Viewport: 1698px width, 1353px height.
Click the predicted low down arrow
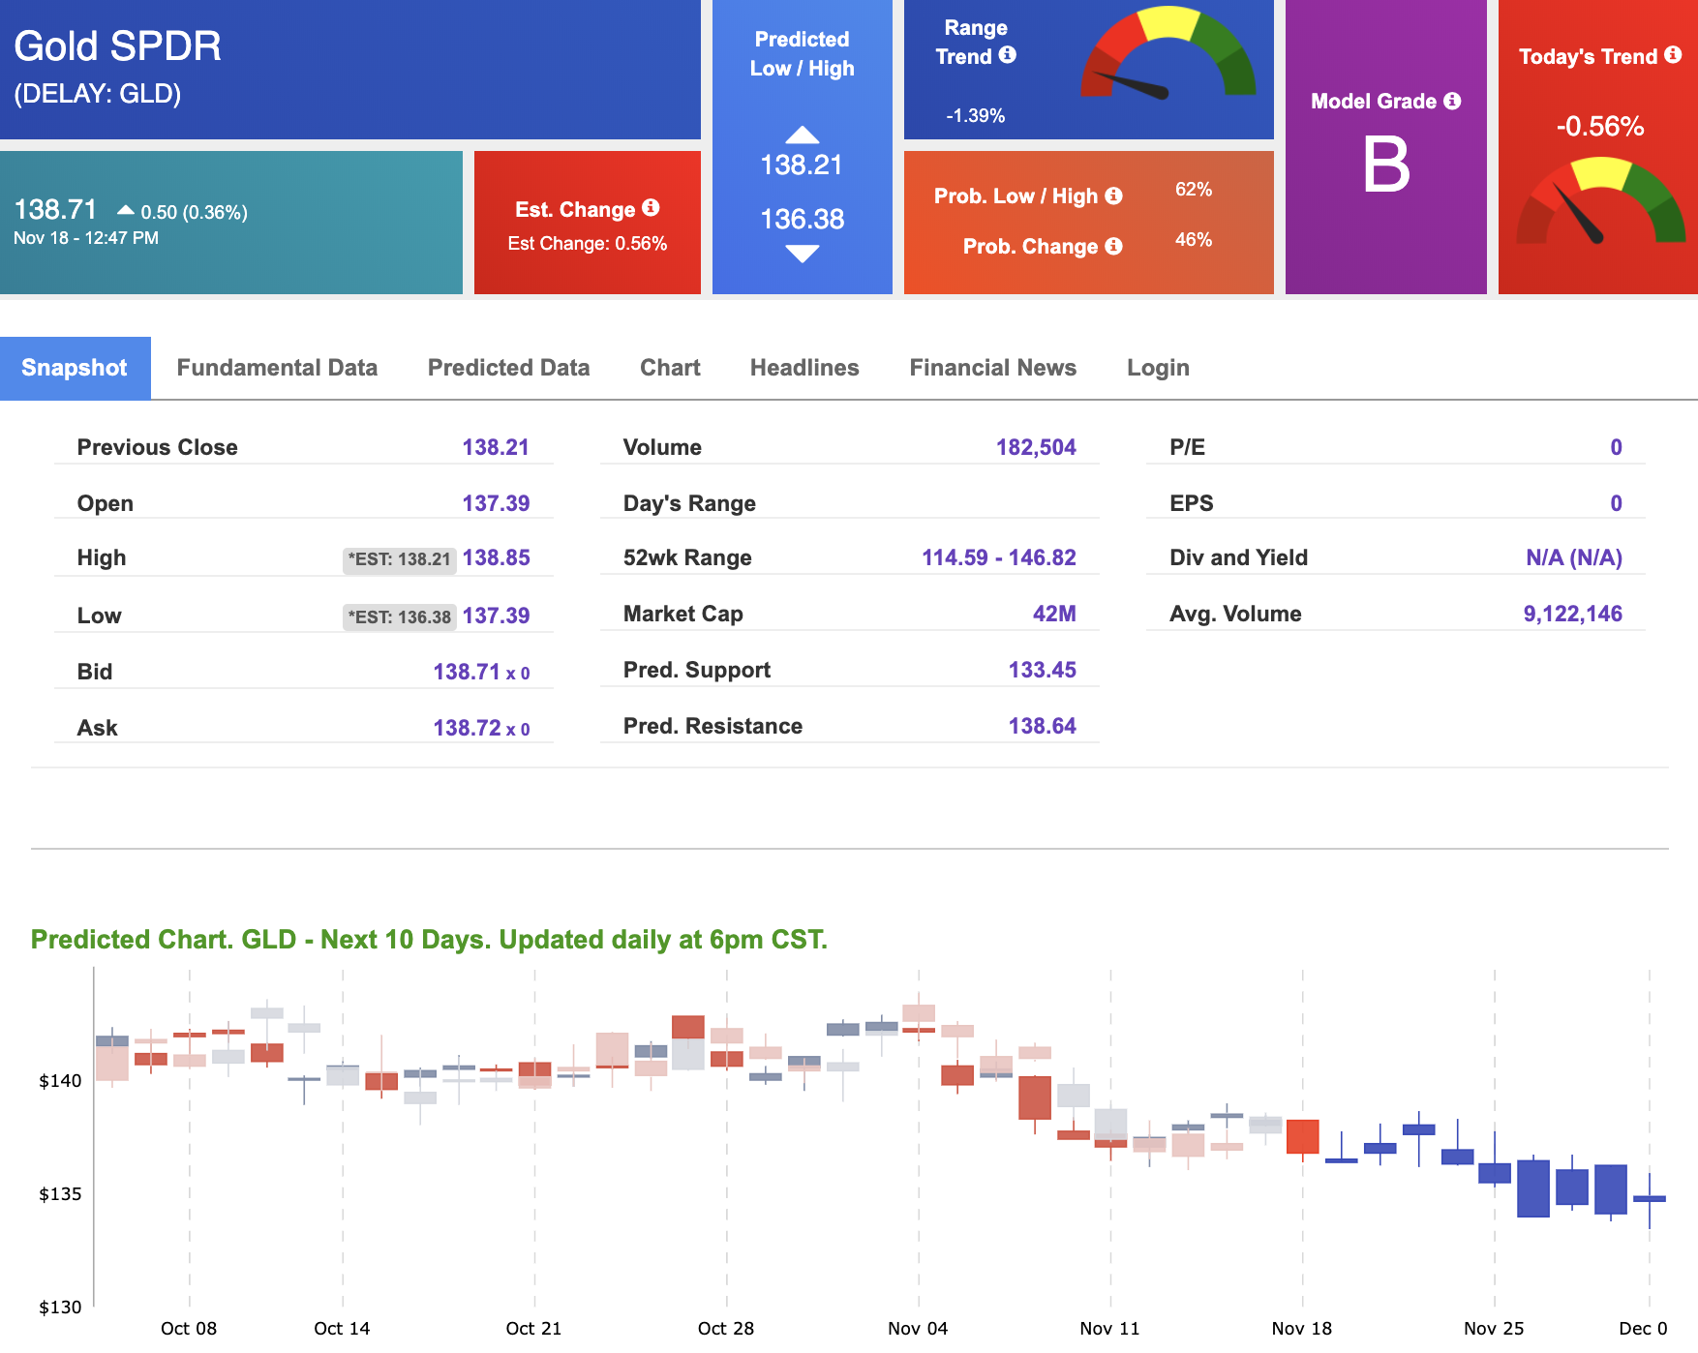[x=803, y=254]
